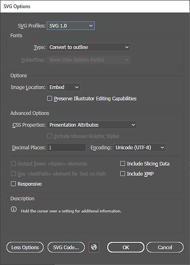
Task: Open the SVG Profiles dropdown
Action: (71, 25)
